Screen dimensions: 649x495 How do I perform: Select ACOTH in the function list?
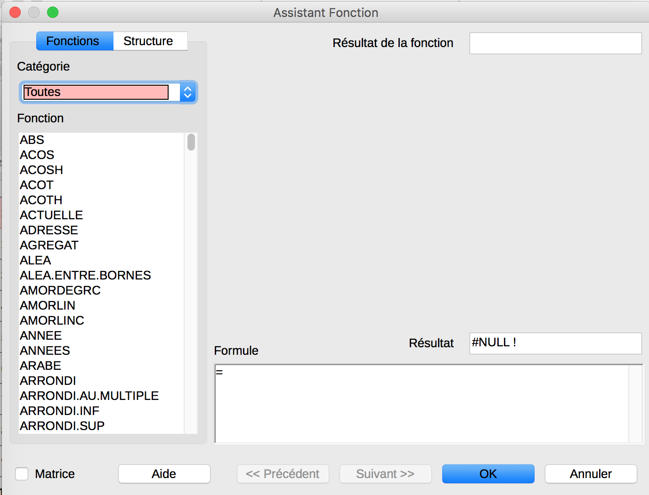pos(101,200)
